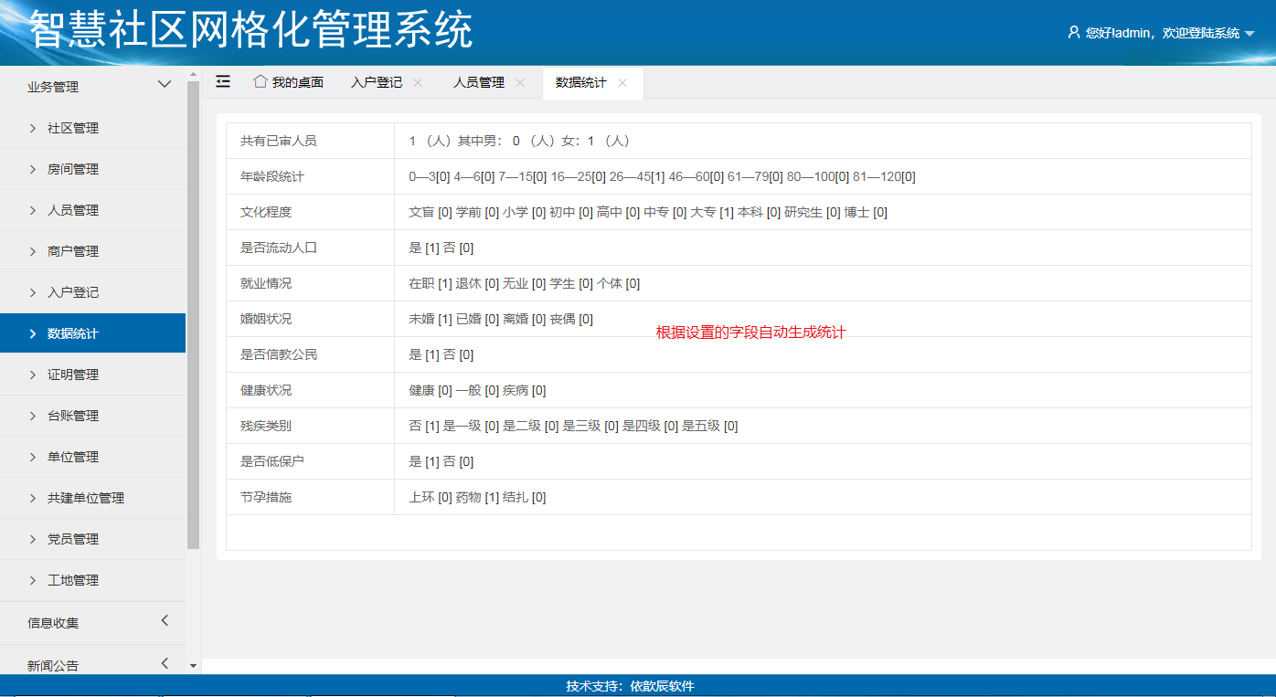The width and height of the screenshot is (1276, 697).
Task: Click the user avatar icon in header
Action: coord(1074,32)
